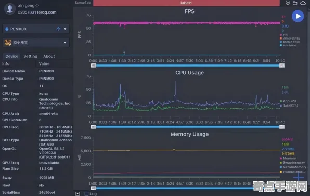Open the small dropdown box beside Log

(x=77, y=194)
